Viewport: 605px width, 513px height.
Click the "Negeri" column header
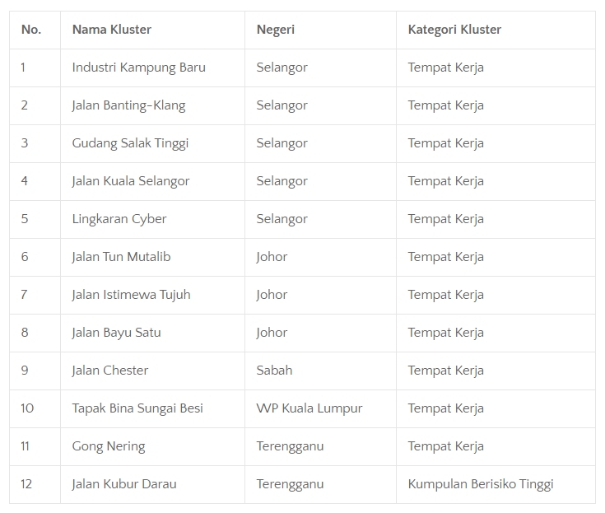pyautogui.click(x=275, y=30)
